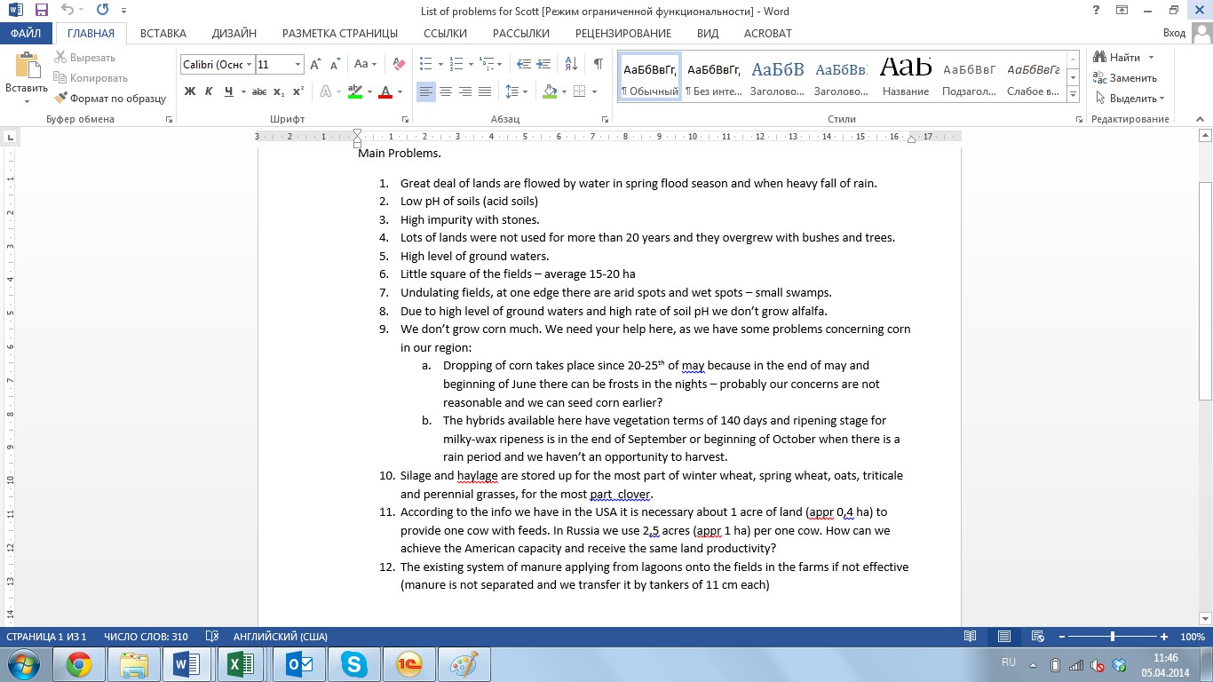Screen dimensions: 1213x682
Task: Open the font size 11 dropdown
Action: click(x=298, y=65)
